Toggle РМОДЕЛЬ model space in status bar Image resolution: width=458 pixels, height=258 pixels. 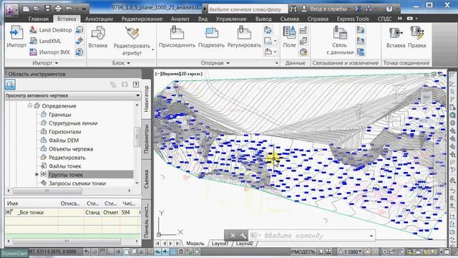click(x=303, y=252)
